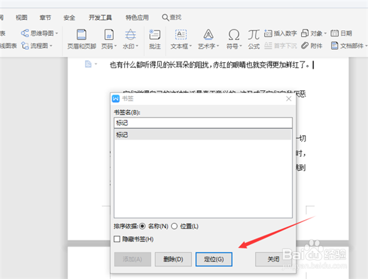Expand the 流程图 dropdown arrow
Viewport: 368px width, 279px height.
(x=51, y=45)
